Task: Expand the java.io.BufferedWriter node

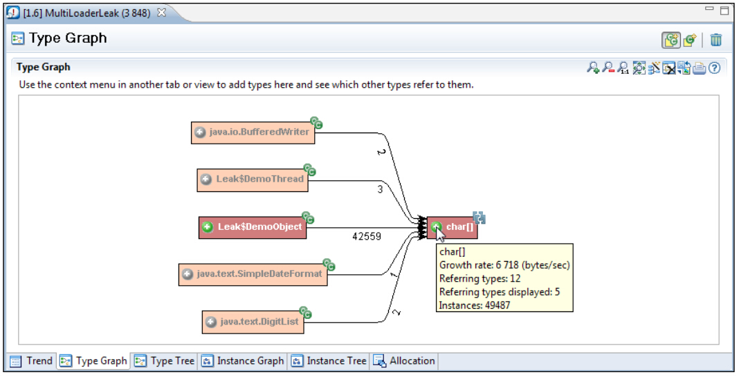Action: (x=200, y=133)
